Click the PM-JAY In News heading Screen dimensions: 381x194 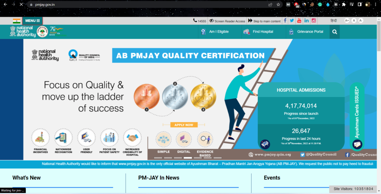click(159, 178)
